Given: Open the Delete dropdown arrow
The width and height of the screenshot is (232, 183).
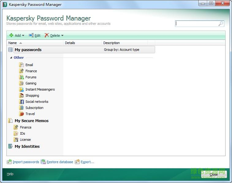Looking at the screenshot, I should tap(62, 35).
